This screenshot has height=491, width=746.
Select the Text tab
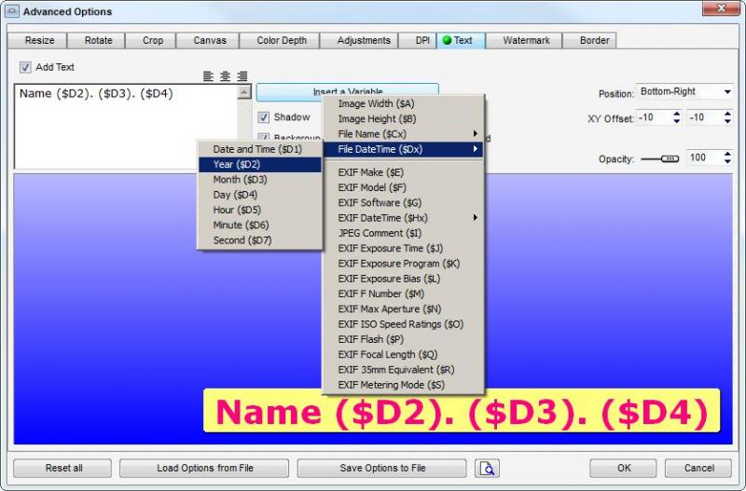tap(461, 40)
